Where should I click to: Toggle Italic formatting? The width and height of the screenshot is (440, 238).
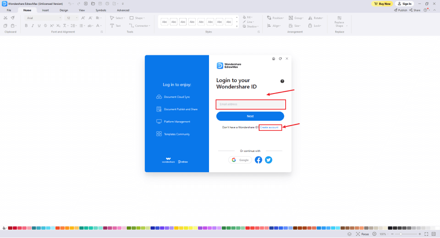33,26
